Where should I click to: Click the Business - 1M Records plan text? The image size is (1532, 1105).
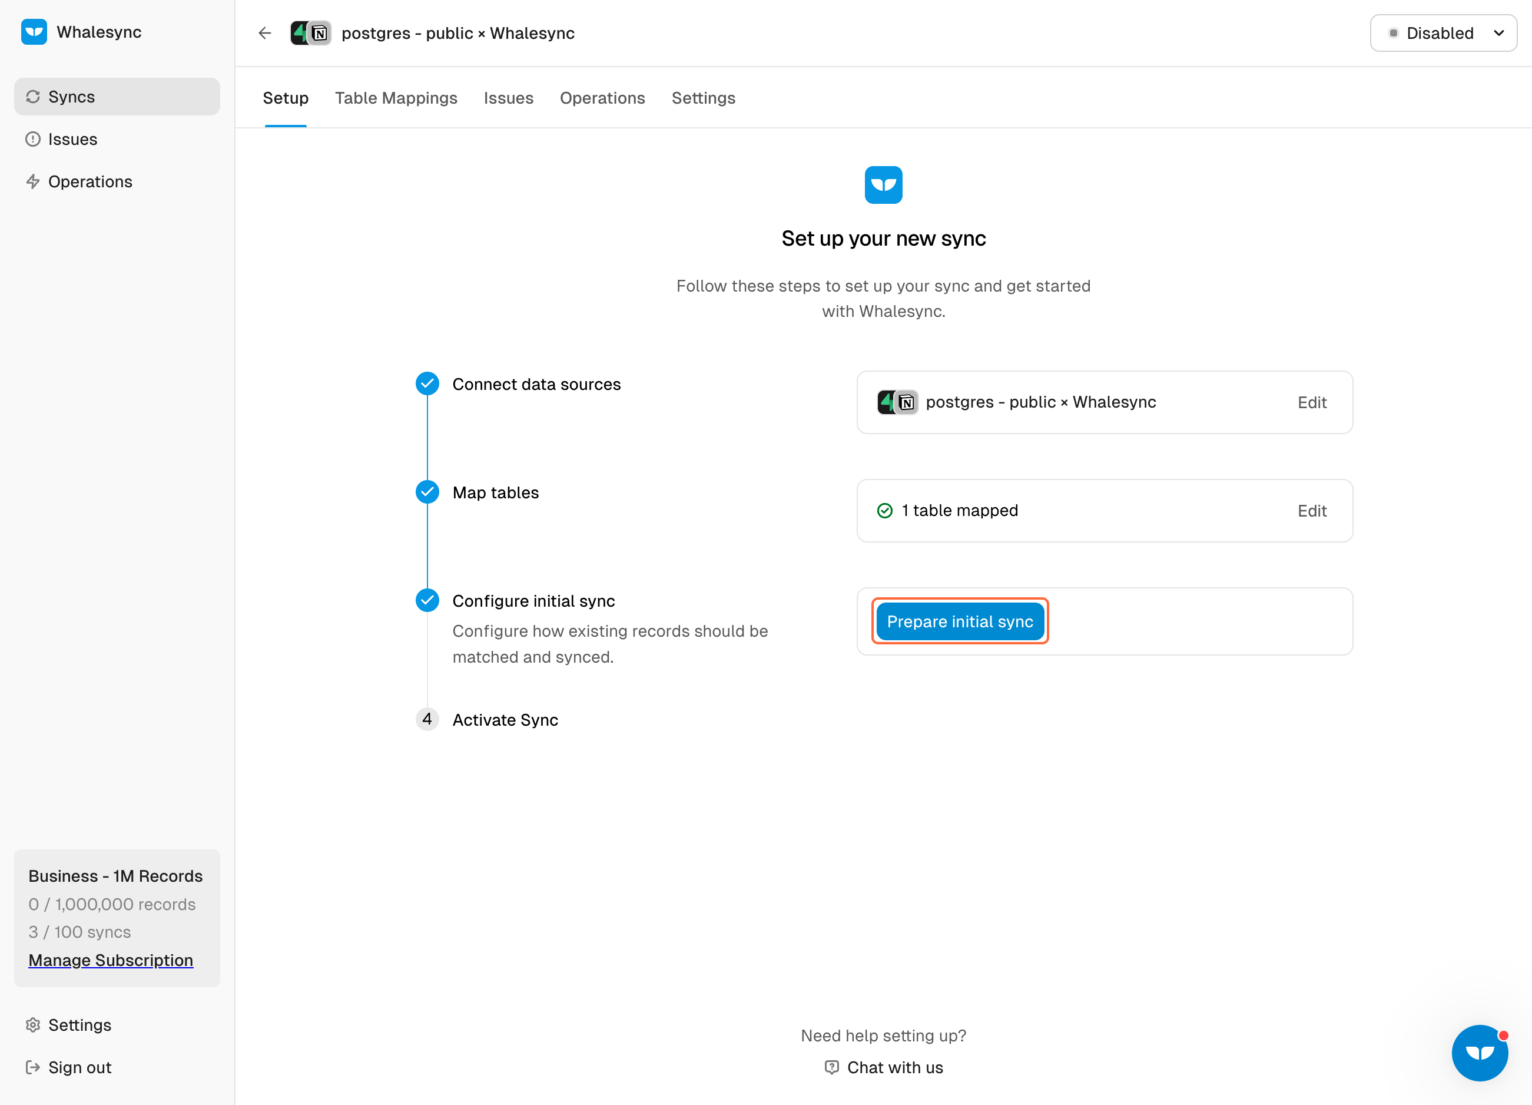[115, 876]
